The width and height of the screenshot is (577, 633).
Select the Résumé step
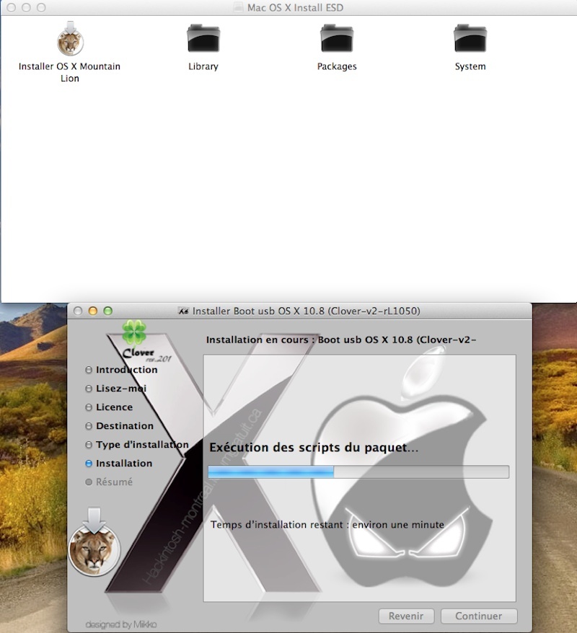tap(109, 482)
